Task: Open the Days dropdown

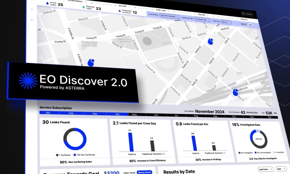Action: 281,169
